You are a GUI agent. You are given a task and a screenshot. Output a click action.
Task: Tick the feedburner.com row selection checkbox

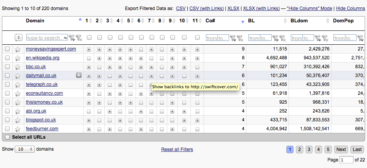(x=7, y=129)
